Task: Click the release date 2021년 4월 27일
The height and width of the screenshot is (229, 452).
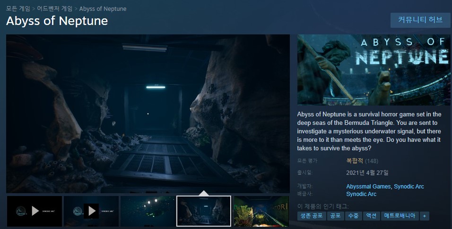Action: 367,172
